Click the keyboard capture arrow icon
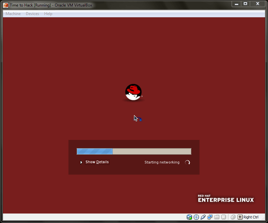The image size is (268, 223). click(x=240, y=217)
